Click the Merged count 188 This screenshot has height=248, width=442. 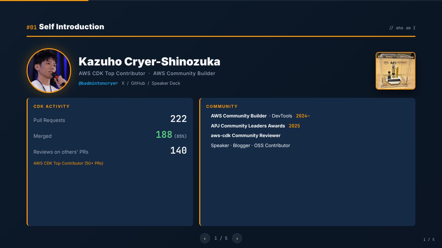coord(164,135)
